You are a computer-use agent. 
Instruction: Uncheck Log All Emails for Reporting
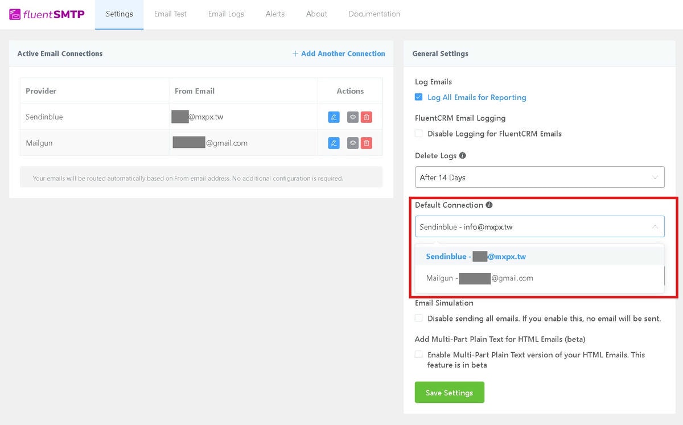[x=419, y=97]
